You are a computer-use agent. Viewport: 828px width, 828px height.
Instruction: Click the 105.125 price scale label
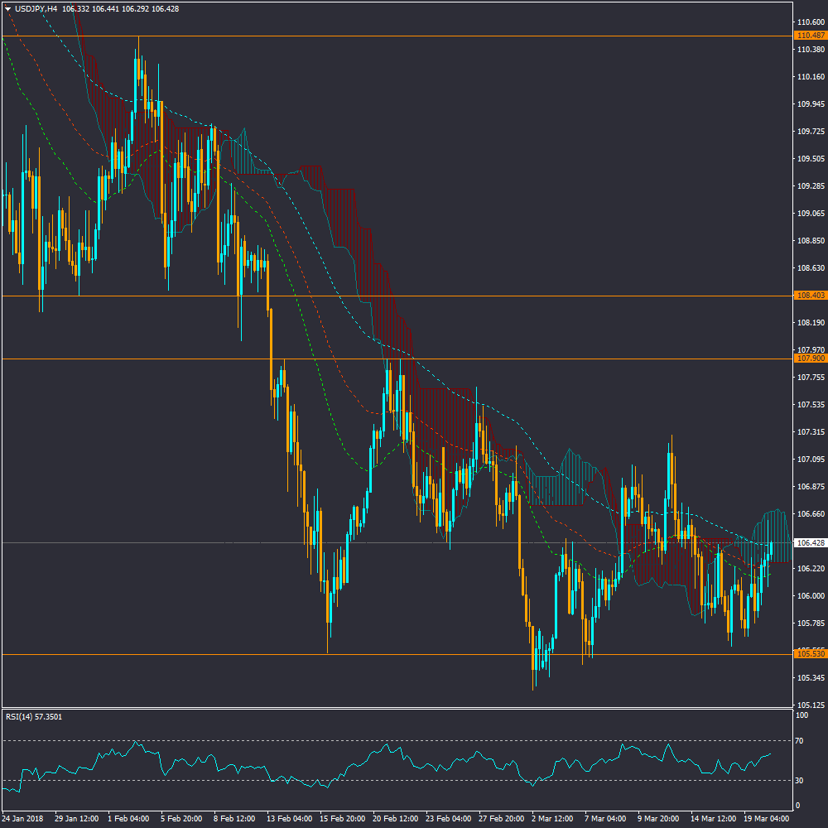pyautogui.click(x=810, y=705)
